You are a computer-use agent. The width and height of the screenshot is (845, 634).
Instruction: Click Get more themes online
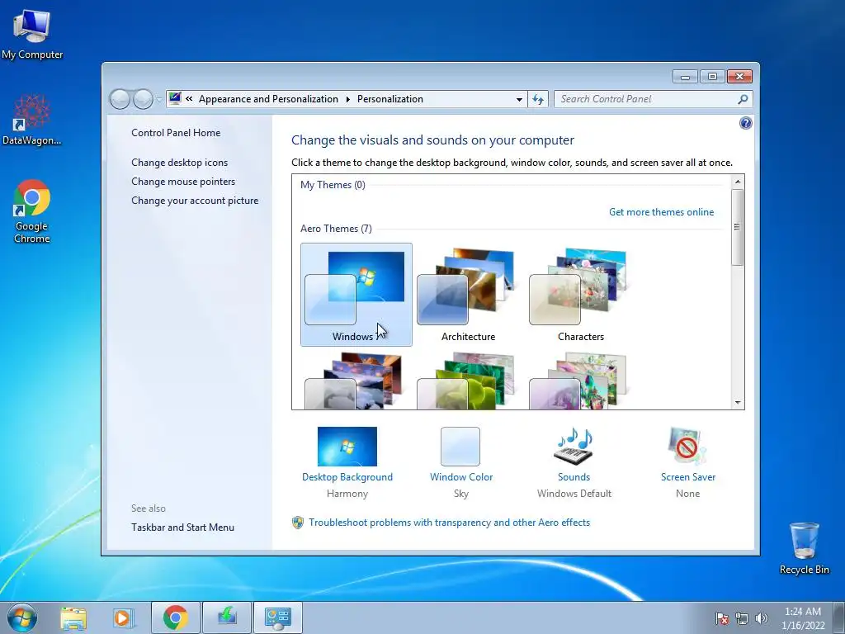point(661,212)
